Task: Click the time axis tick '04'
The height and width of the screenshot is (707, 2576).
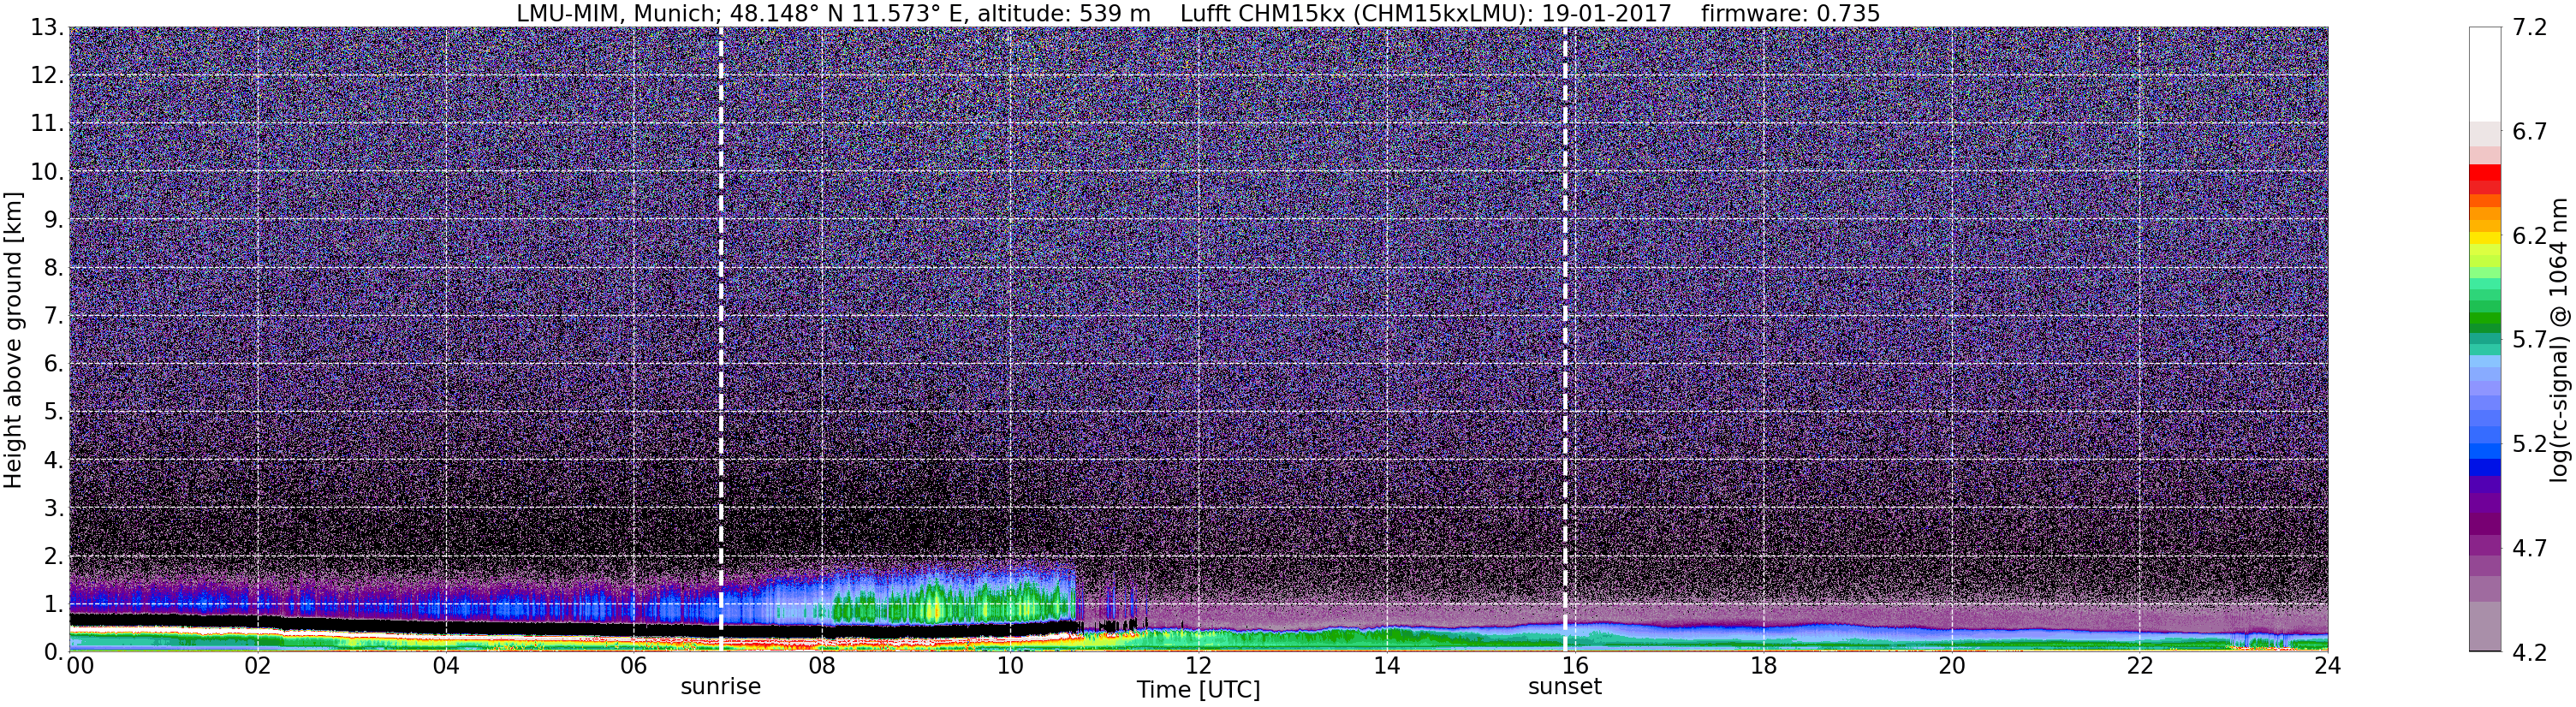Action: pyautogui.click(x=446, y=666)
